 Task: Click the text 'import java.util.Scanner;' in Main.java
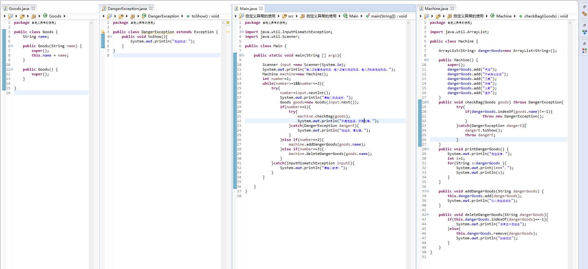tap(272, 37)
